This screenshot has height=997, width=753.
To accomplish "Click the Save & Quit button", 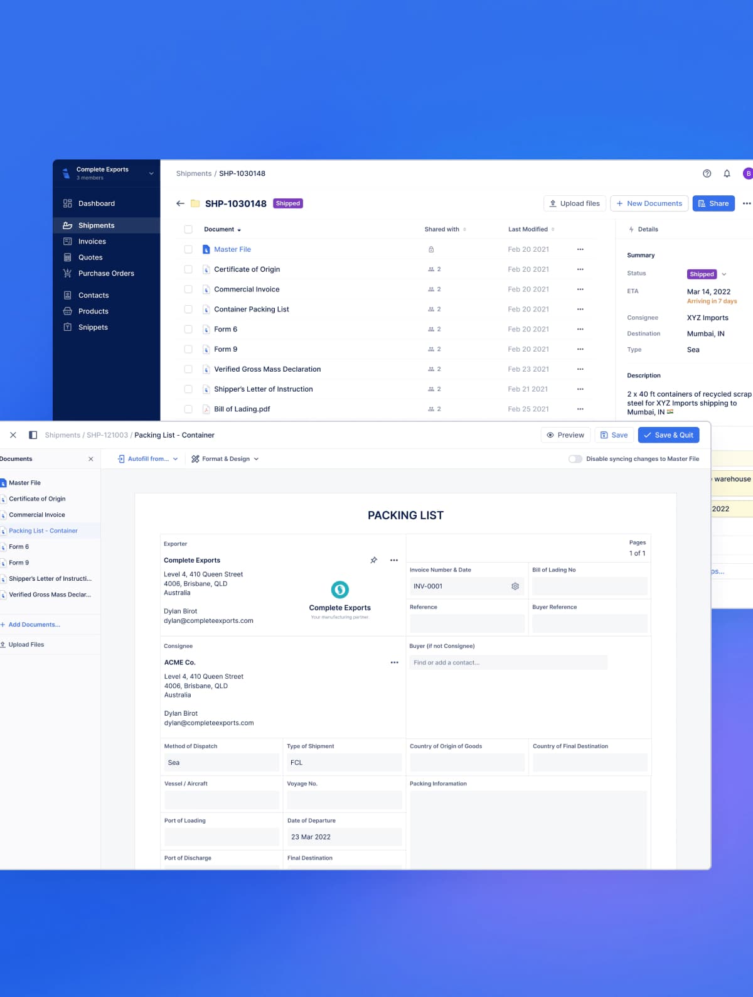I will [668, 435].
